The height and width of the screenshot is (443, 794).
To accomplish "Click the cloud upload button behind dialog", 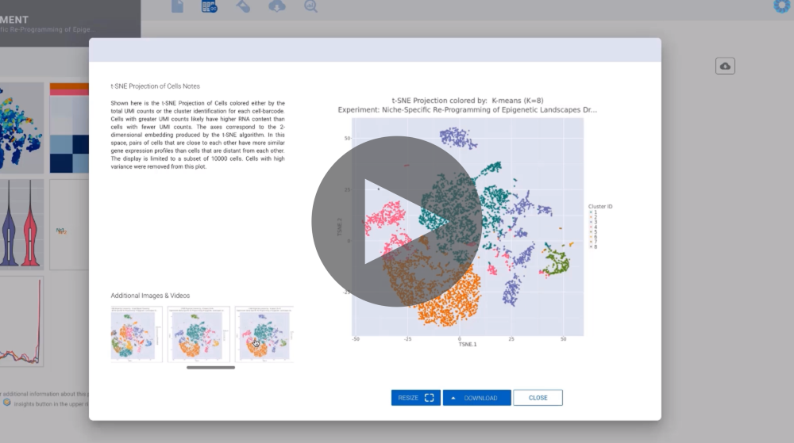I will coord(725,66).
